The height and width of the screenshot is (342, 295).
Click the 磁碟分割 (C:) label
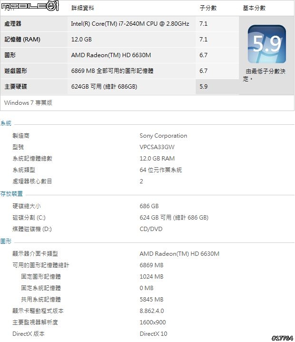29,218
